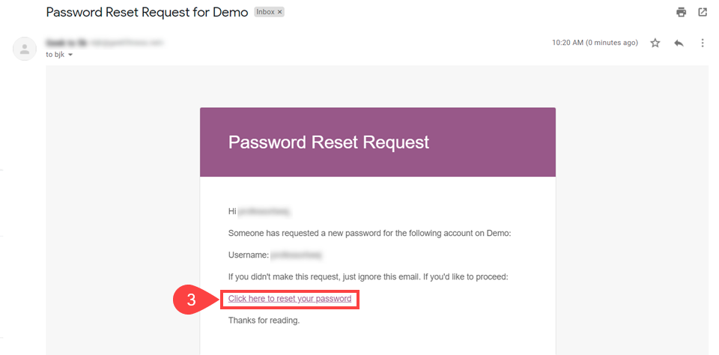Click the sender's profile avatar
Viewport: 719px width, 355px height.
(25, 49)
